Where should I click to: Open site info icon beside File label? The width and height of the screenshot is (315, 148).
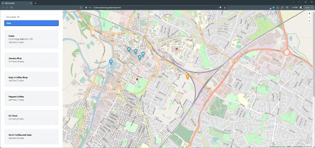click(x=86, y=7)
